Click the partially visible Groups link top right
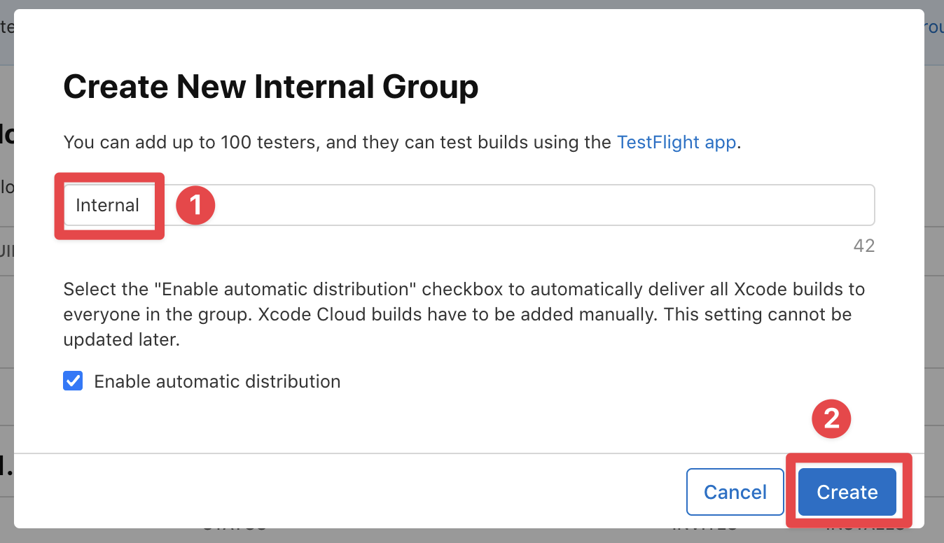944x543 pixels. (x=936, y=27)
